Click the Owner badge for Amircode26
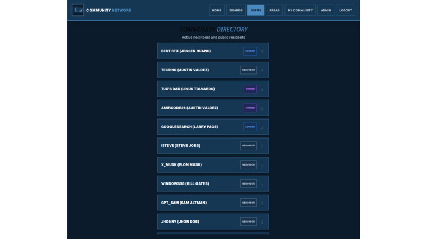 250,108
